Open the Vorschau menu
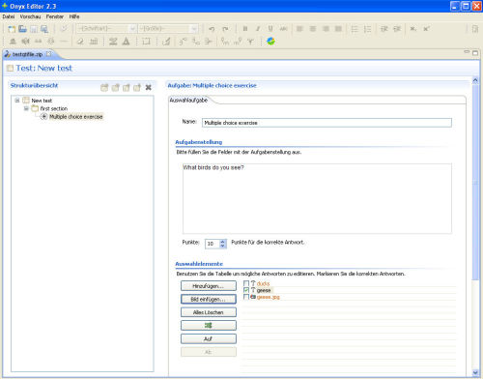 [x=30, y=16]
